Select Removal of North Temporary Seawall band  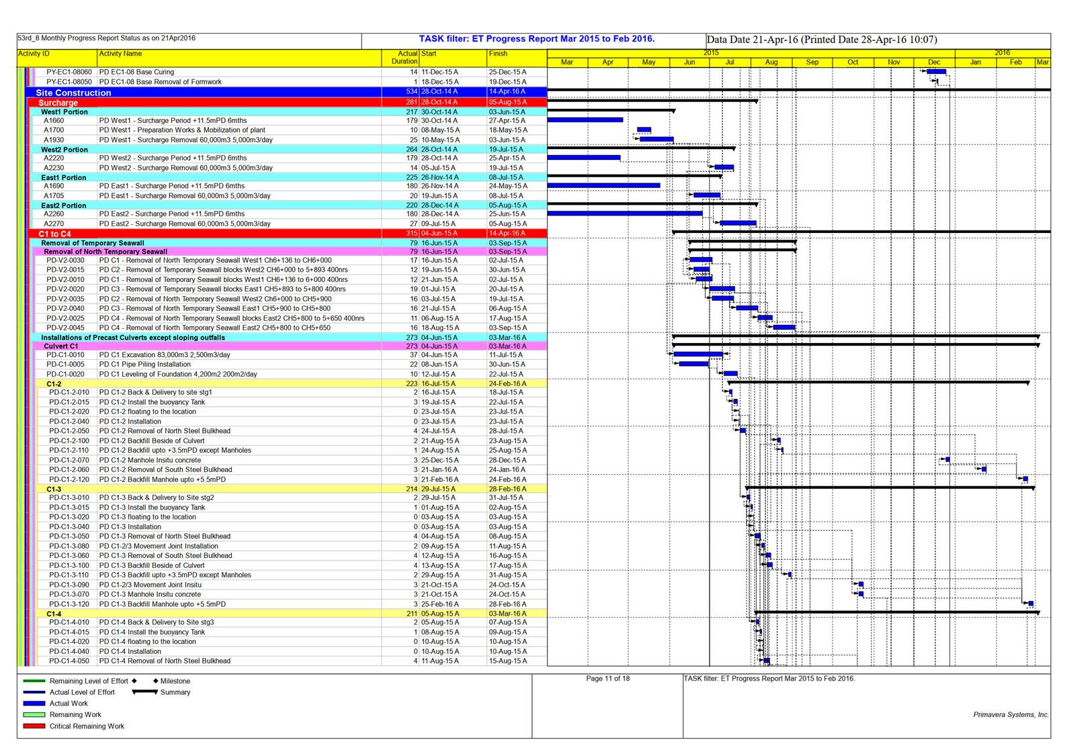(x=292, y=252)
